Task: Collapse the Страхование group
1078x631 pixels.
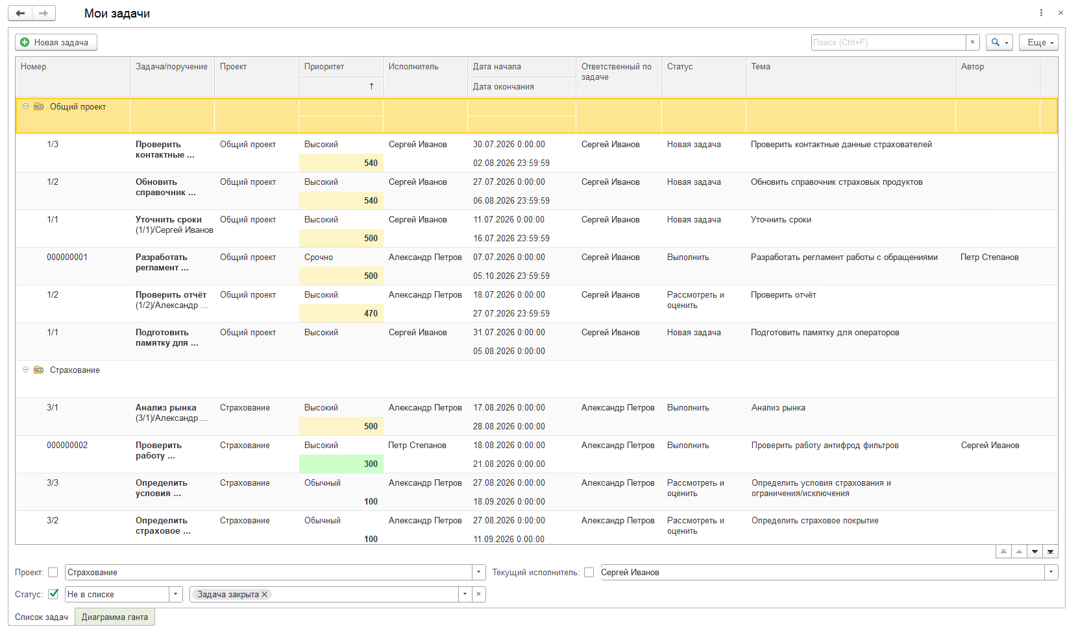Action: click(26, 370)
